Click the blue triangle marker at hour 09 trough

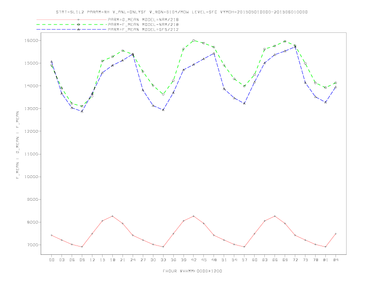[82, 111]
